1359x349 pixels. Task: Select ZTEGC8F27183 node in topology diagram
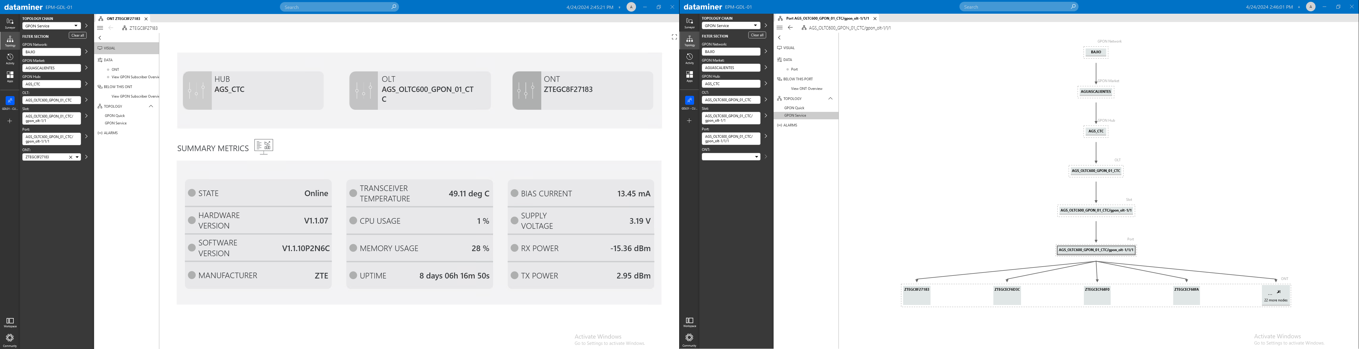tap(917, 295)
